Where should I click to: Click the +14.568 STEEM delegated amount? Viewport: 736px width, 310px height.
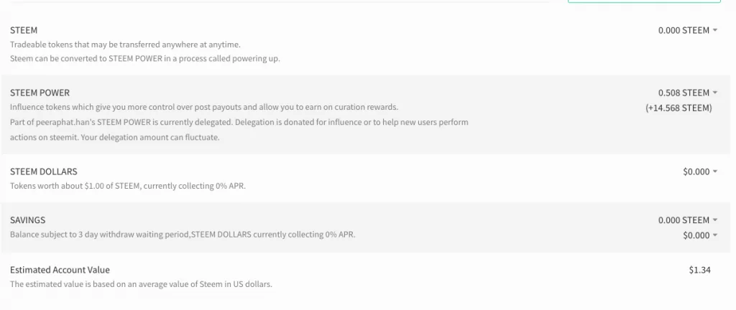click(678, 108)
